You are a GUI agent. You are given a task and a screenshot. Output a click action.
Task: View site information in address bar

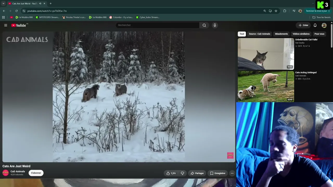click(24, 11)
